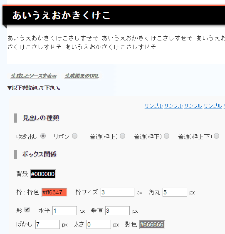The image size is (225, 234).
Task: Click the third サンプル link
Action: click(193, 106)
